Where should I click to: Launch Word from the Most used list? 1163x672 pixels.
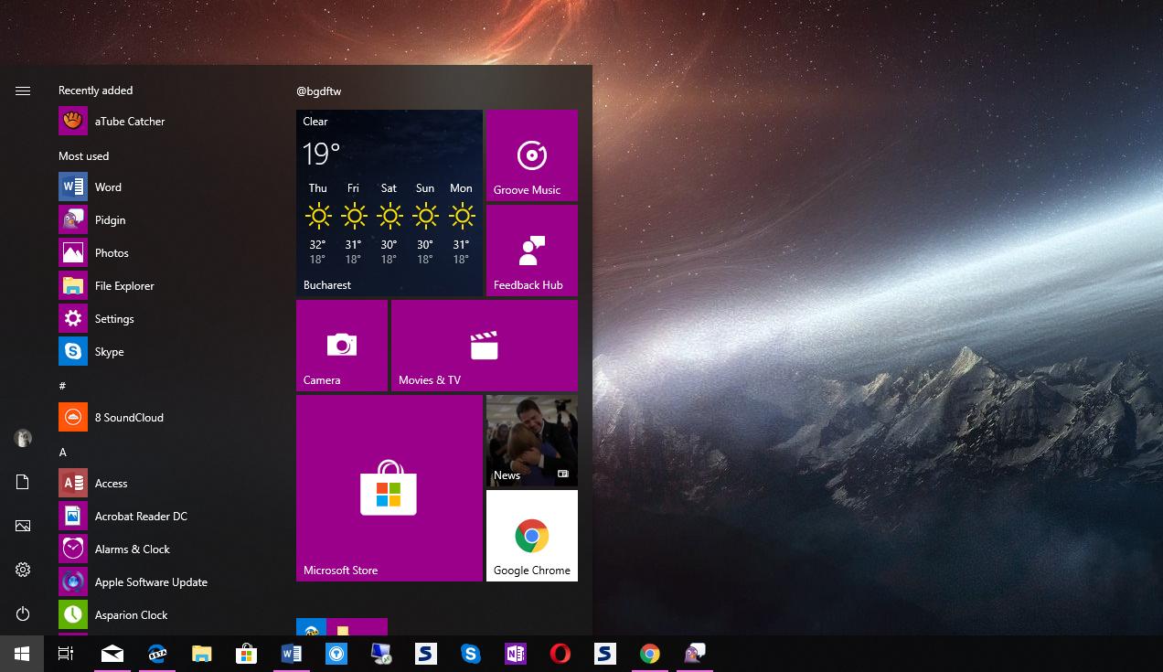click(108, 187)
